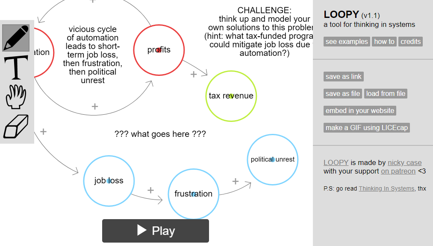Open the 'on patreon' link
Screen dimensions: 433x246
pyautogui.click(x=398, y=171)
